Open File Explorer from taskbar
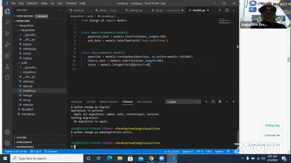 point(120,158)
